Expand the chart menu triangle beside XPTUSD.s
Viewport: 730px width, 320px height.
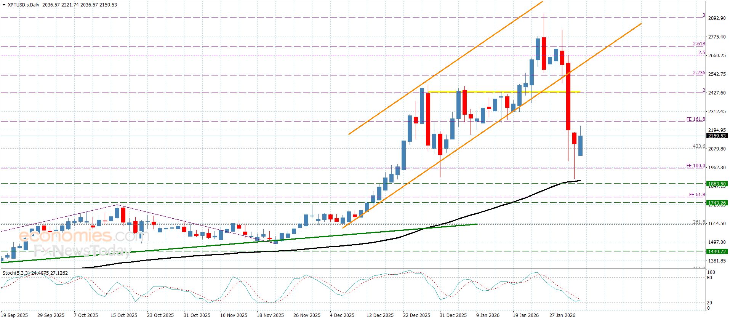pyautogui.click(x=4, y=5)
